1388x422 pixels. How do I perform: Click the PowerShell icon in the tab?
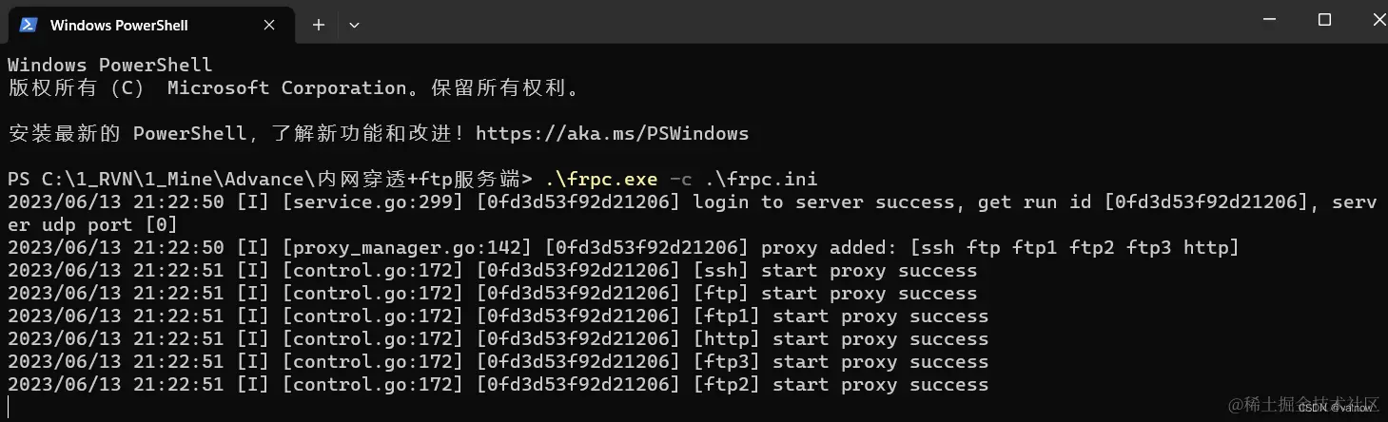tap(29, 25)
